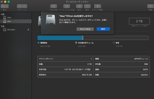The image size is (154, 99).
Task: Select the Macdata external disk
Action: (x=16, y=30)
